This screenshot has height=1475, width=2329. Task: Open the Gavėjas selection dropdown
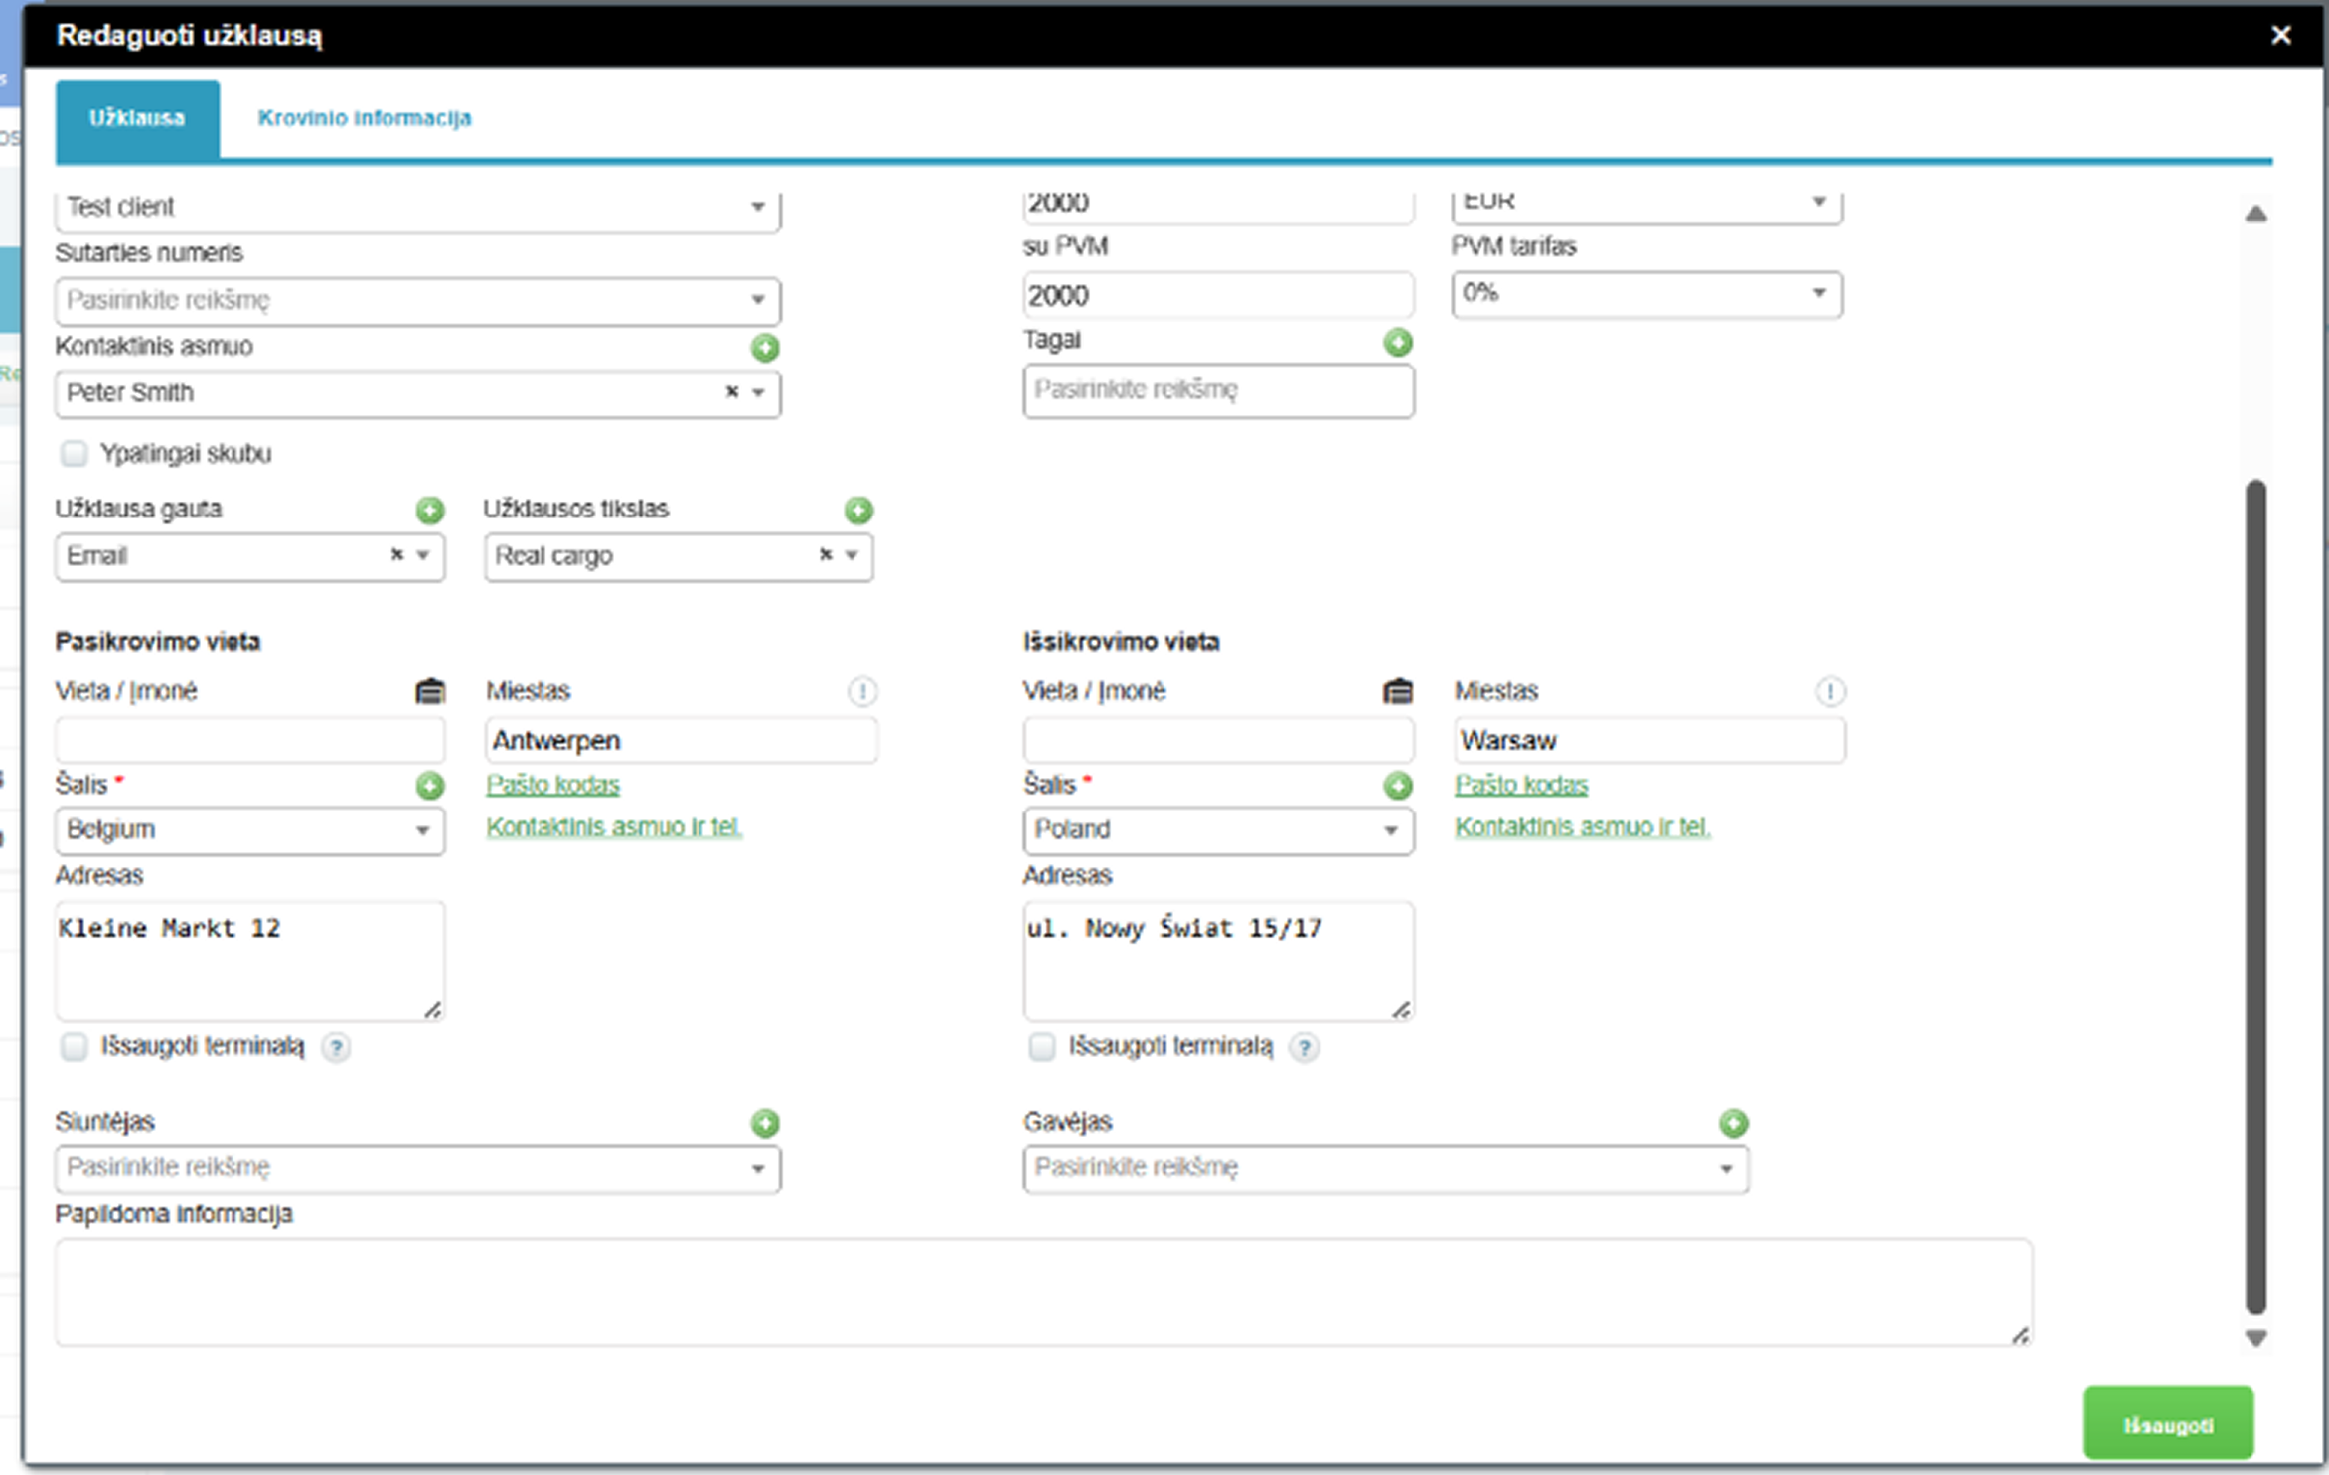[x=1384, y=1168]
